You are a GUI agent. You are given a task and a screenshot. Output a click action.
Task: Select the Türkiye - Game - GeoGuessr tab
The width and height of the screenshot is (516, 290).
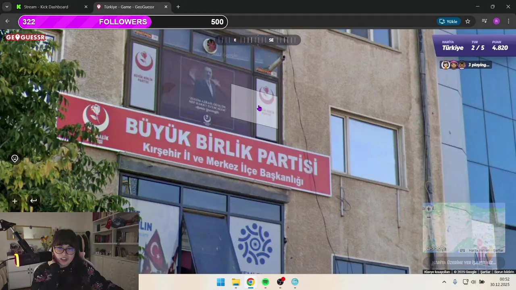pos(132,7)
